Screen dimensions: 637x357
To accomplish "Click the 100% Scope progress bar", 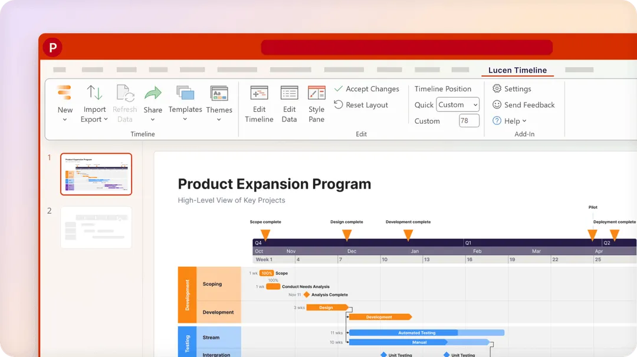I will (x=267, y=273).
